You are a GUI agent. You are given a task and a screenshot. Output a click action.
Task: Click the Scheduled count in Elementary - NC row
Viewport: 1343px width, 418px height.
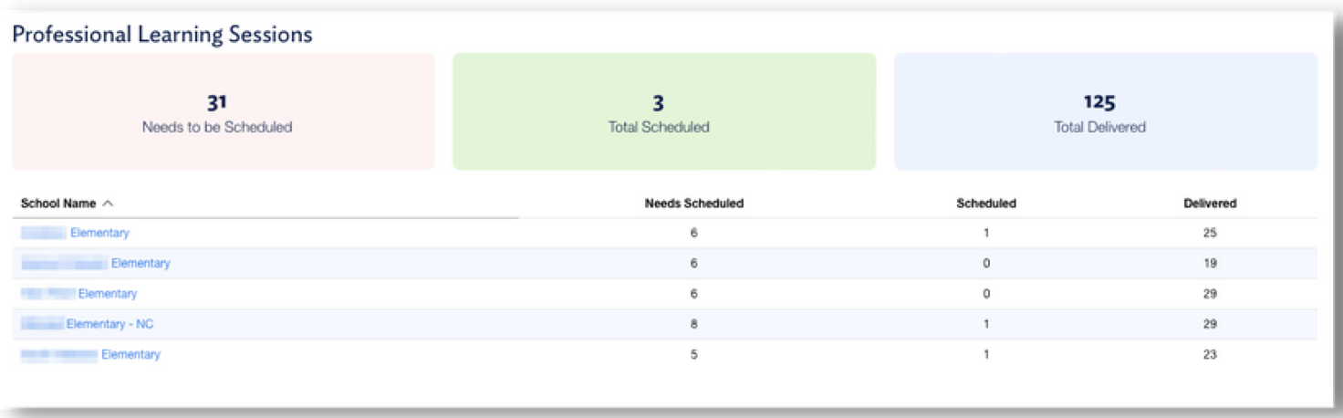986,324
